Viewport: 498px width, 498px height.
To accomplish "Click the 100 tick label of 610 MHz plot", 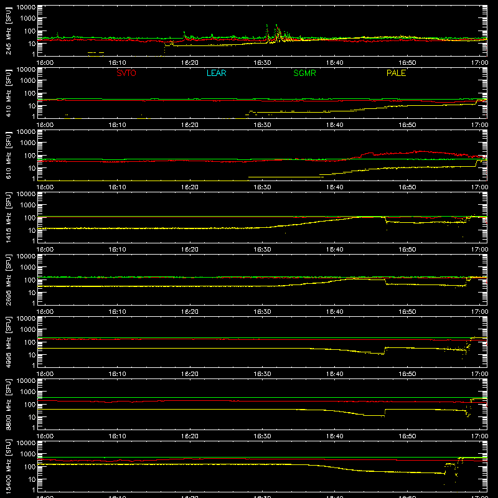I will (30, 156).
